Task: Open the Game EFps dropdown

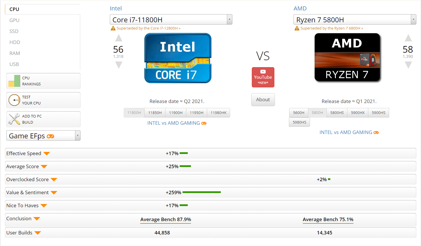Action: (x=77, y=135)
